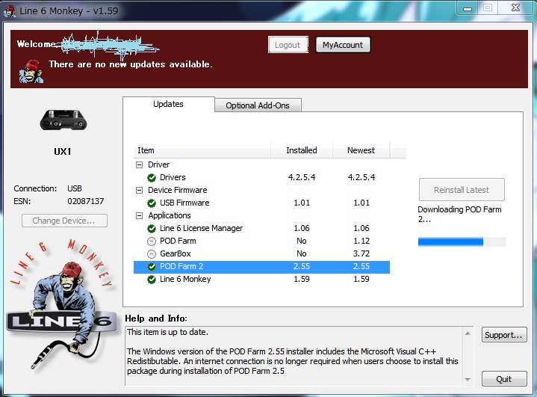
Task: Click the ESN value 02087137
Action: [x=86, y=201]
